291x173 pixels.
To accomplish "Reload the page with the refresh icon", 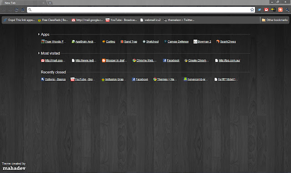I will coord(16,10).
